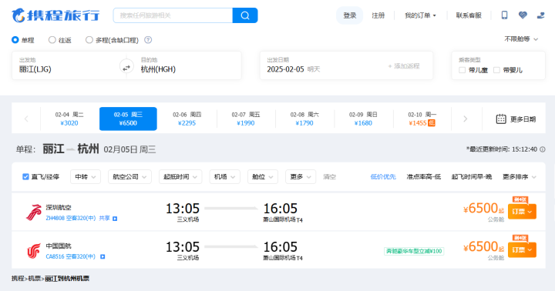Click the CA8516 空客320(中) flight link
555x291 pixels.
tap(71, 256)
